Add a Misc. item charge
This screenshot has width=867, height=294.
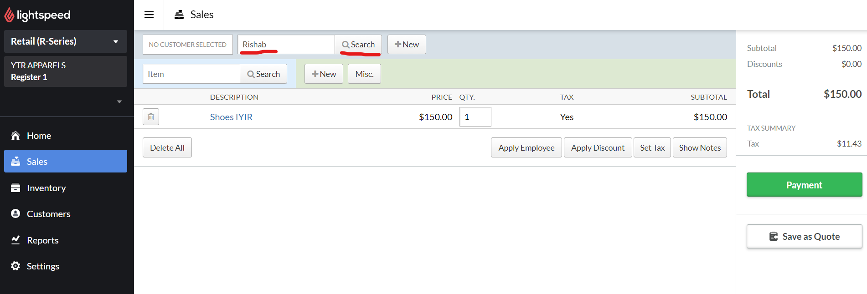(x=364, y=74)
